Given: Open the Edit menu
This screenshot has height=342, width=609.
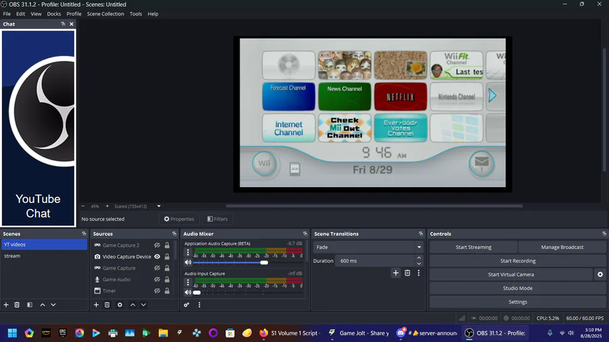Looking at the screenshot, I should pyautogui.click(x=20, y=14).
